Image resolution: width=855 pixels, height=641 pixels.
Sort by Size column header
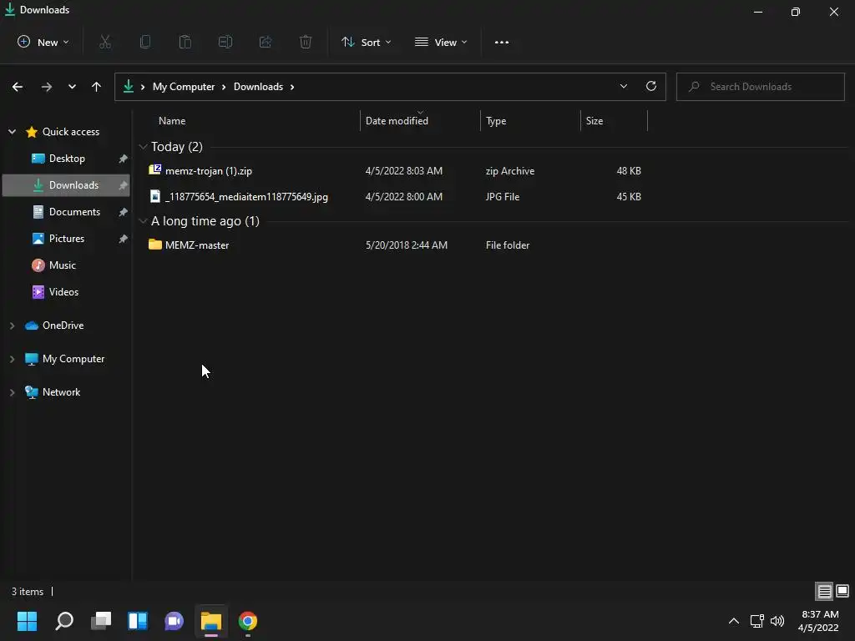[x=594, y=121]
